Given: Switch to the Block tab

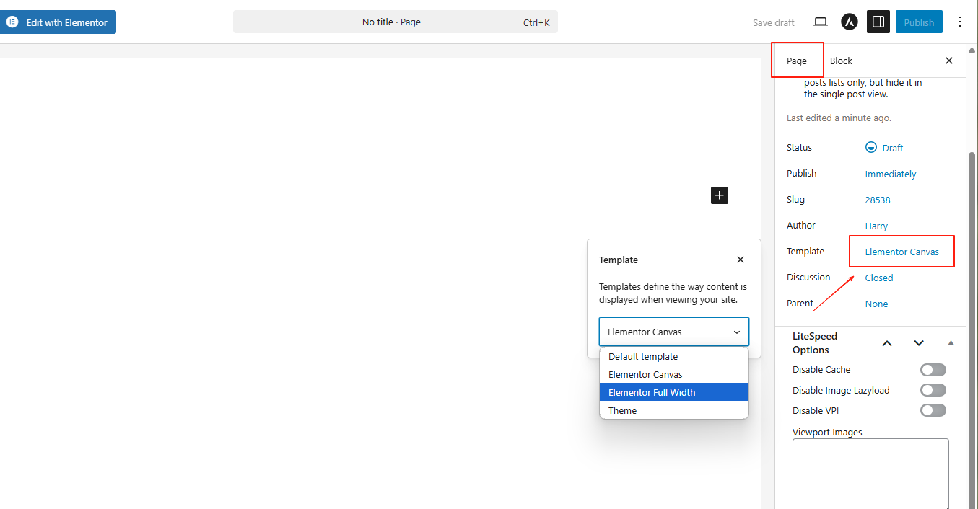Looking at the screenshot, I should click(841, 61).
